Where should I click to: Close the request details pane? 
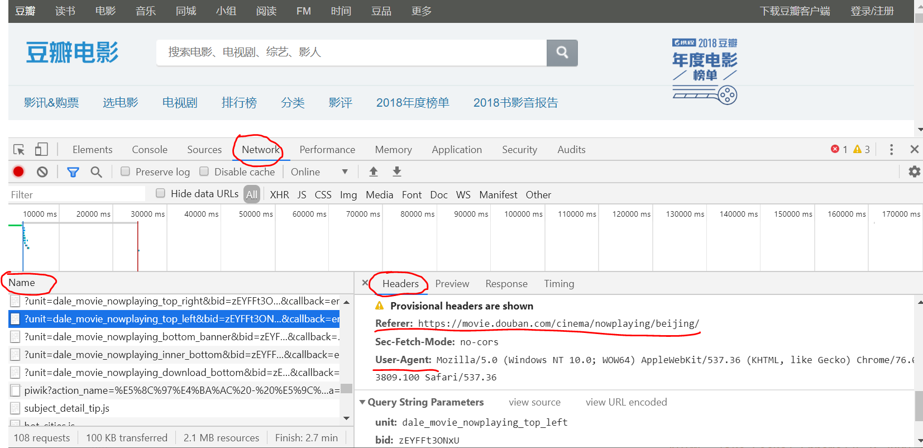tap(365, 283)
